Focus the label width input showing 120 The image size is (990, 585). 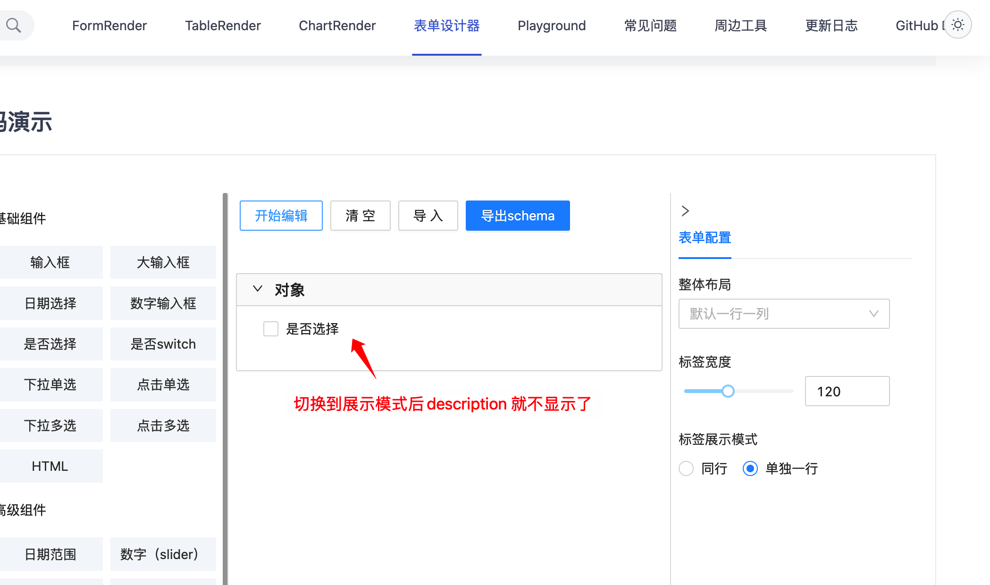pos(847,391)
